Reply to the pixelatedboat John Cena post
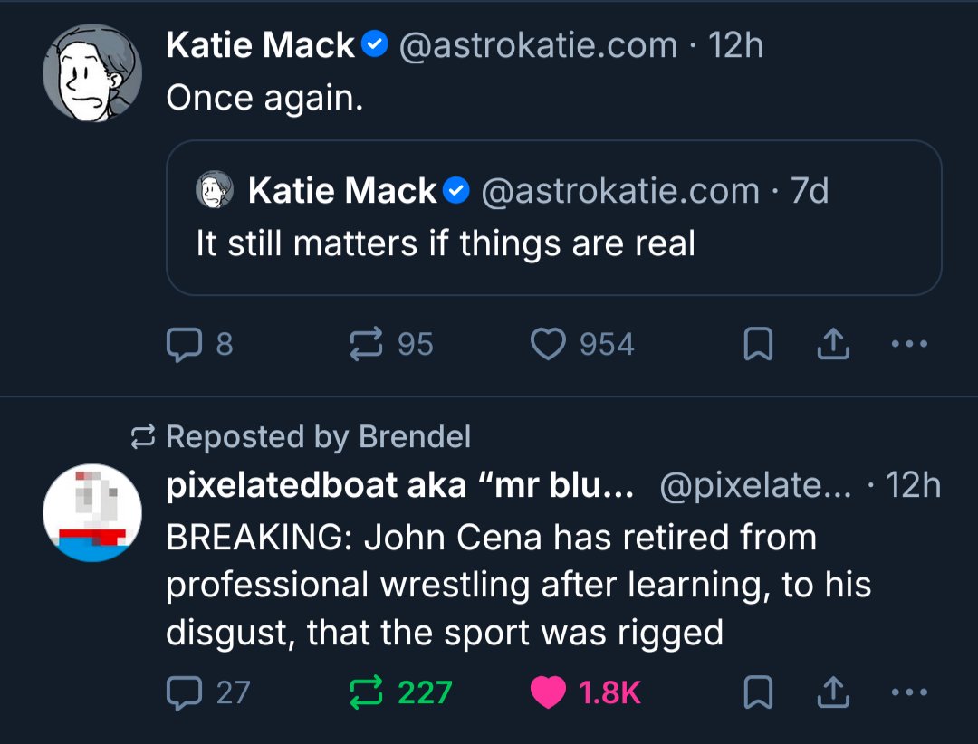Image resolution: width=978 pixels, height=744 pixels. coord(186,692)
